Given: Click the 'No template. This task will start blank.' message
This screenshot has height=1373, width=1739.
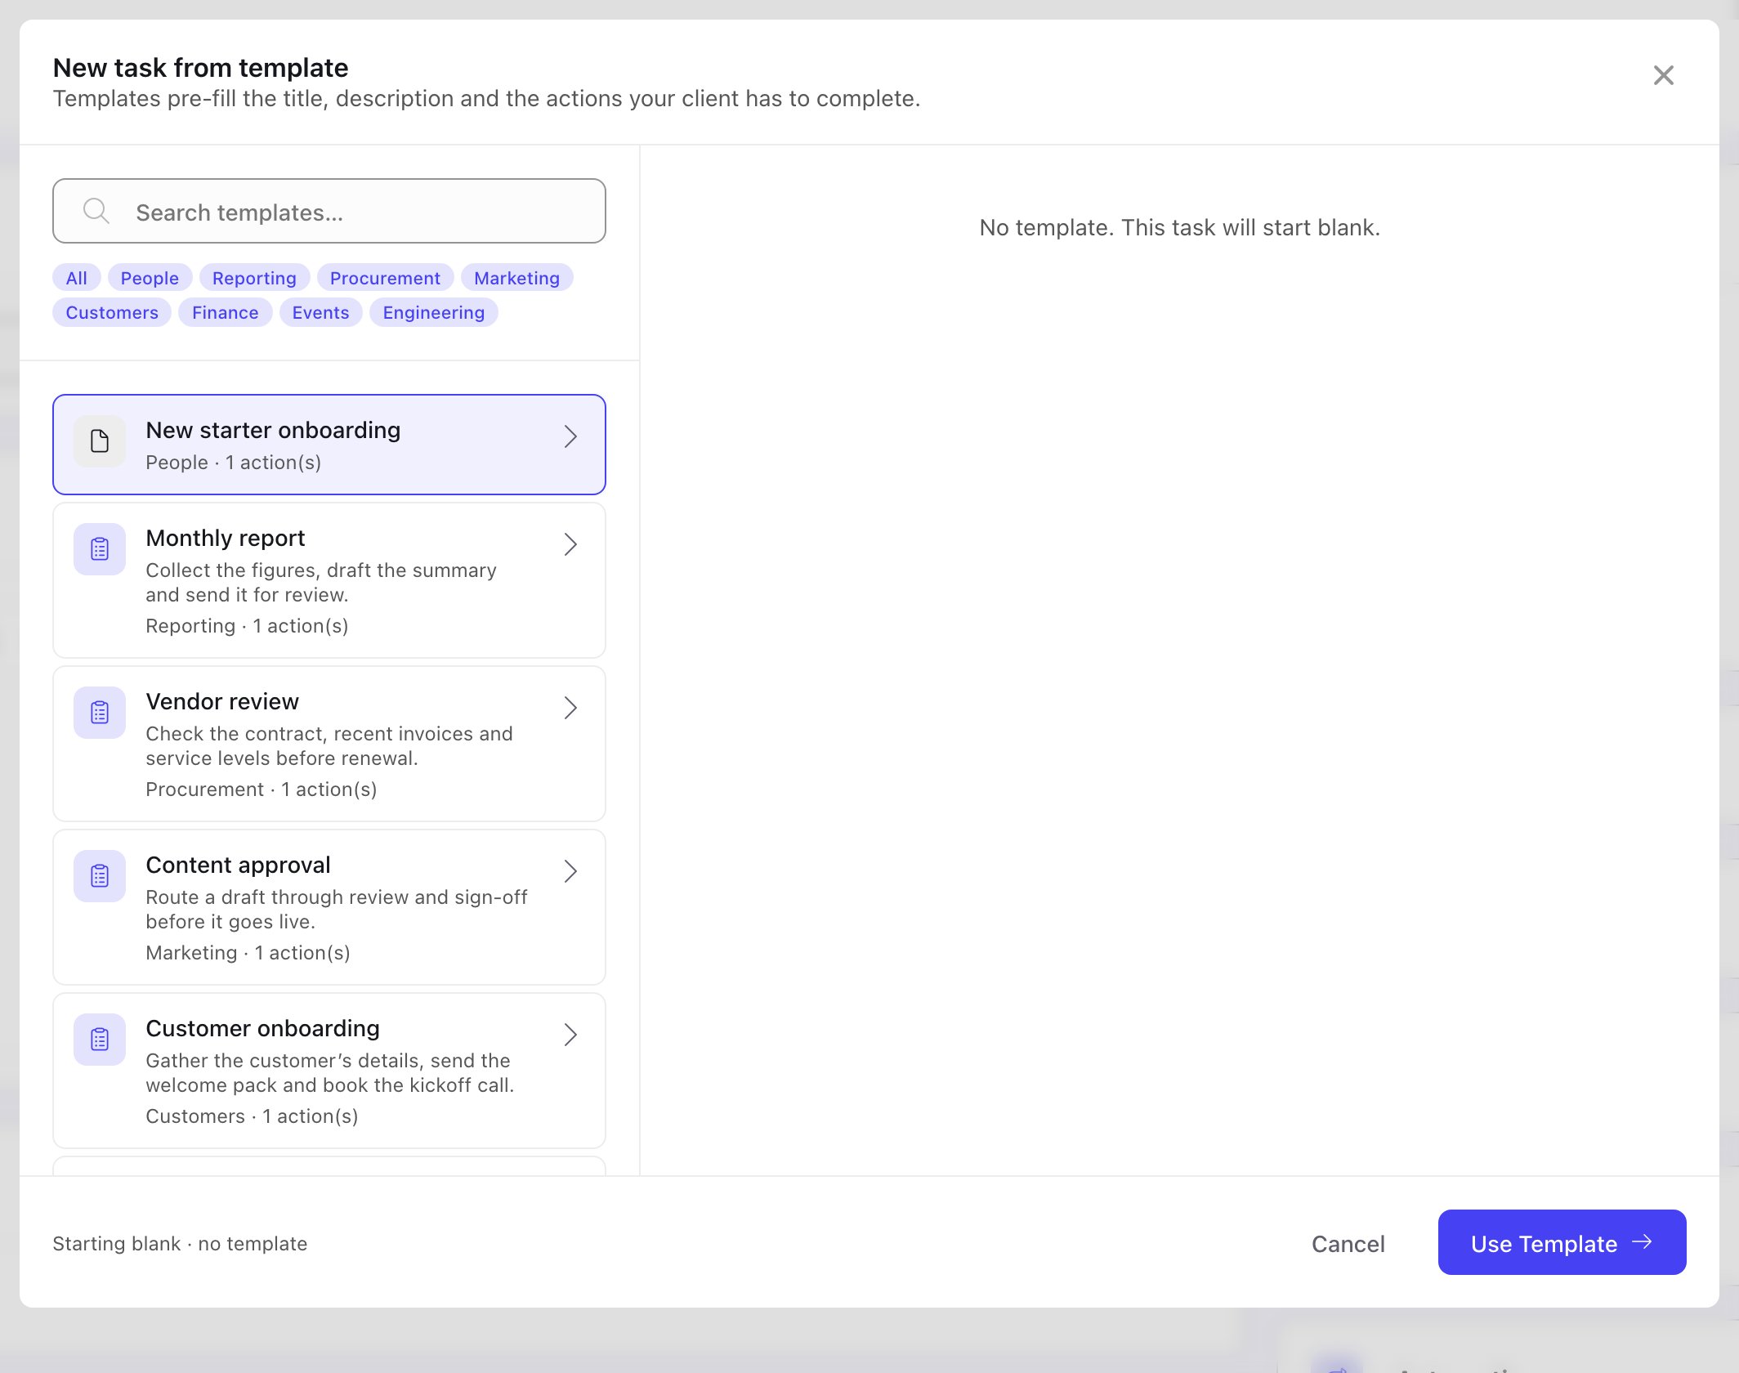Looking at the screenshot, I should coord(1179,227).
